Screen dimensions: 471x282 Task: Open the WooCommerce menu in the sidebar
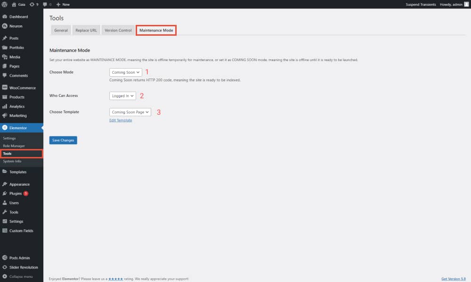(x=23, y=87)
